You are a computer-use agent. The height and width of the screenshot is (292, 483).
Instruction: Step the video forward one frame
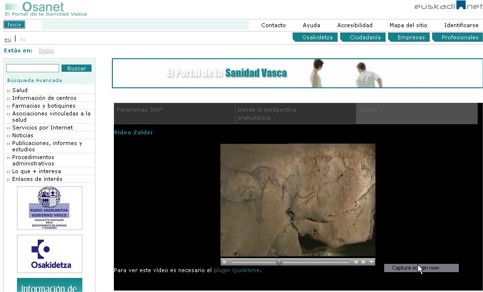(363, 262)
